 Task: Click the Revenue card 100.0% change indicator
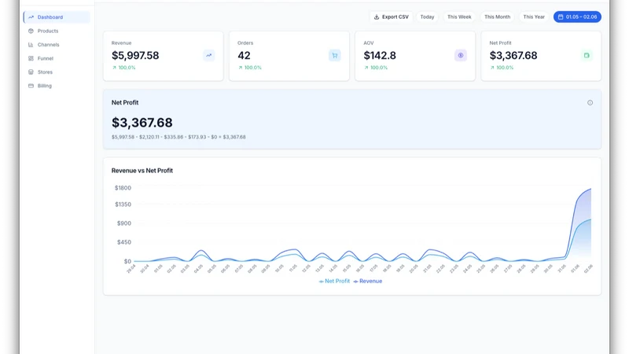[x=124, y=68]
